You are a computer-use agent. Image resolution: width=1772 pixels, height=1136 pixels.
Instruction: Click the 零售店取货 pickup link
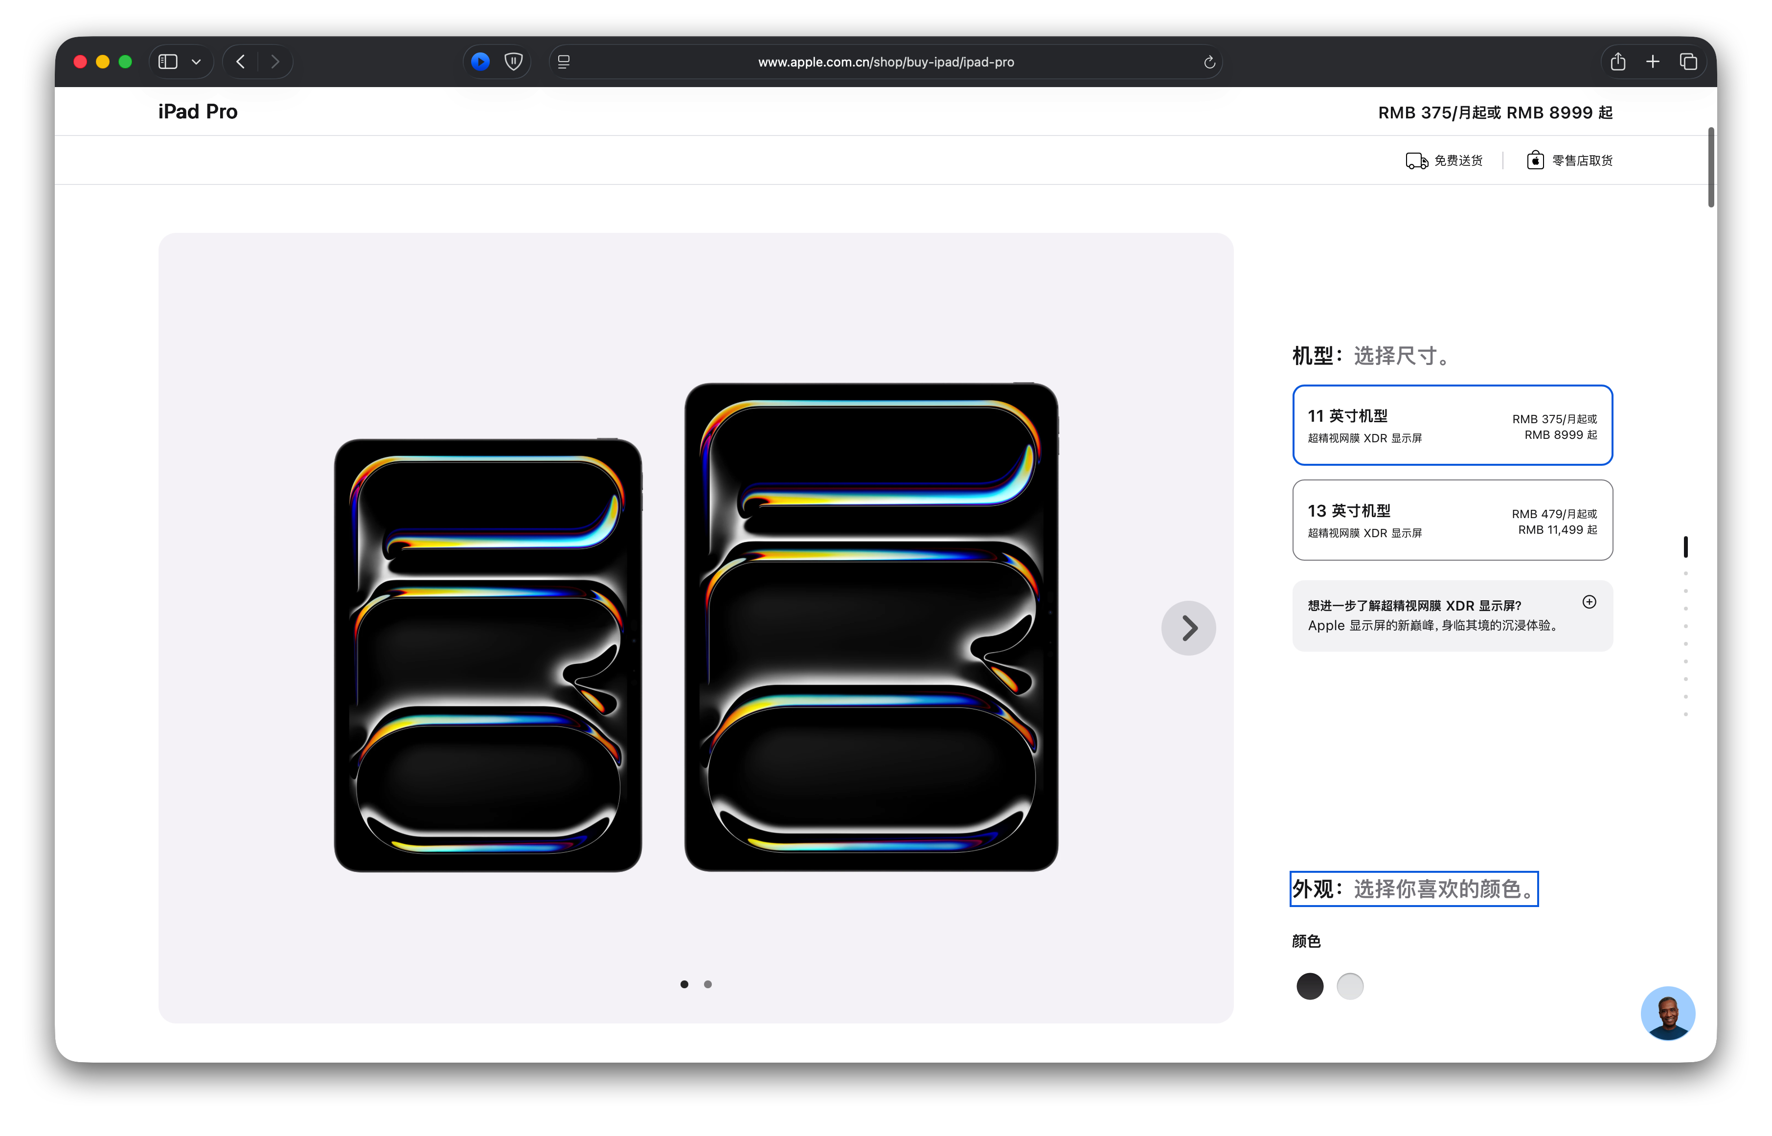click(1570, 161)
